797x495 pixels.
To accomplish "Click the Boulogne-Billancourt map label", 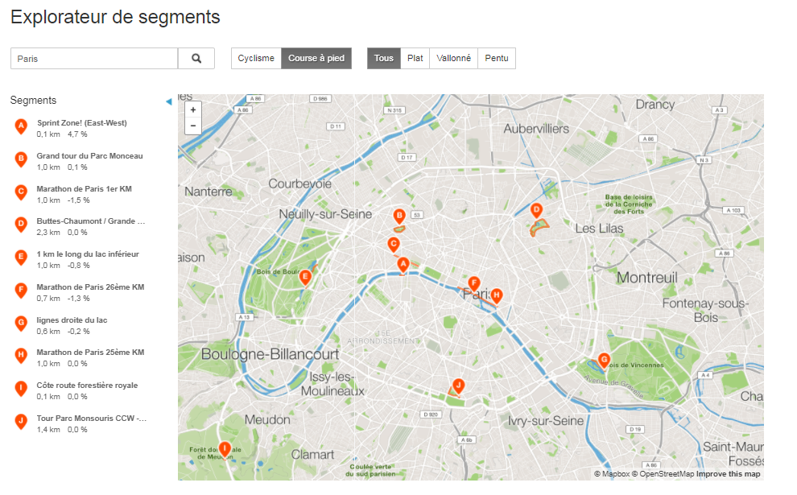I will tap(270, 354).
